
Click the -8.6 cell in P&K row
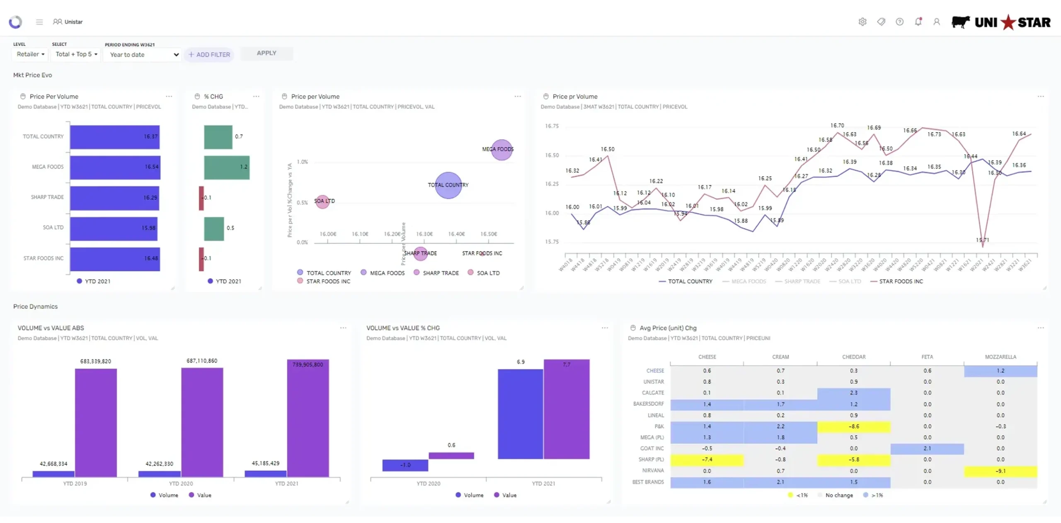coord(854,426)
